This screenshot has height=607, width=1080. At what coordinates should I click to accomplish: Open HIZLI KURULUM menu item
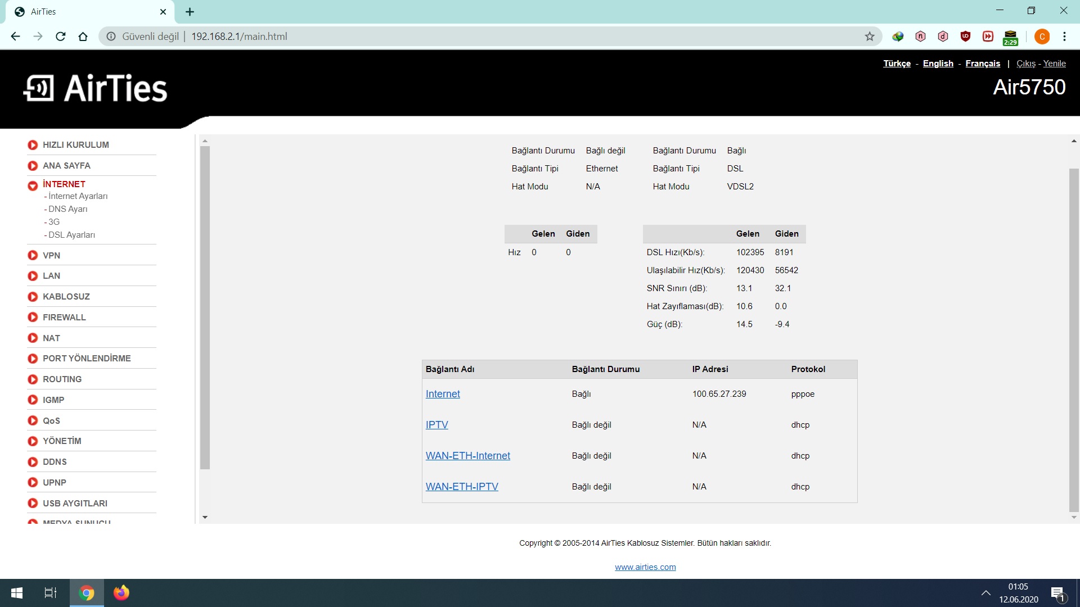click(76, 145)
